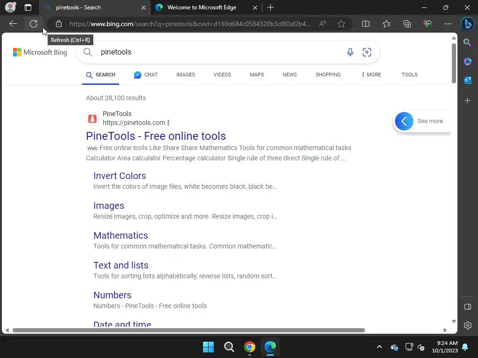Open taskbar Search
Image resolution: width=478 pixels, height=358 pixels.
pyautogui.click(x=229, y=347)
